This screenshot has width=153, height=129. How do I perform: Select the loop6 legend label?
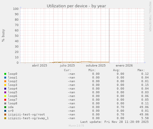(x=13, y=96)
